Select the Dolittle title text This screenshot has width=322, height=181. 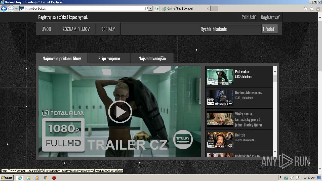pos(240,135)
